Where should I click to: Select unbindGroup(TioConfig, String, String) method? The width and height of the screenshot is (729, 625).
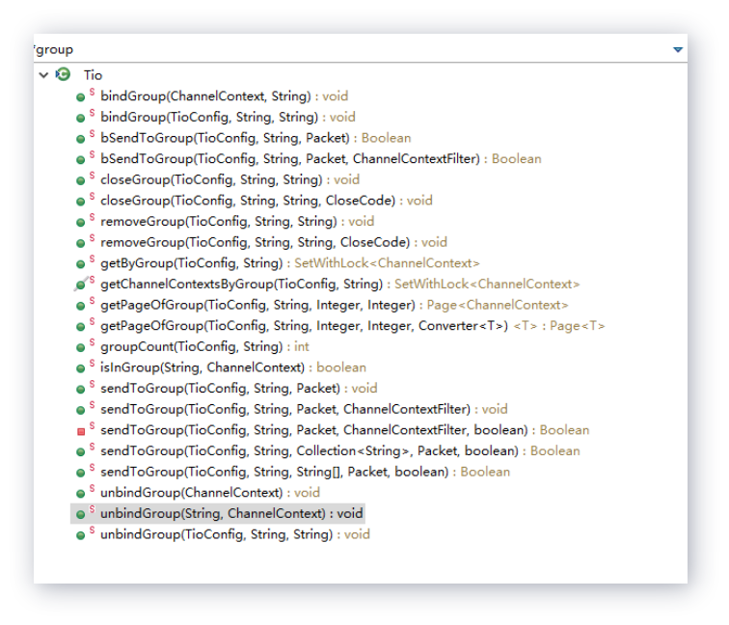[235, 534]
